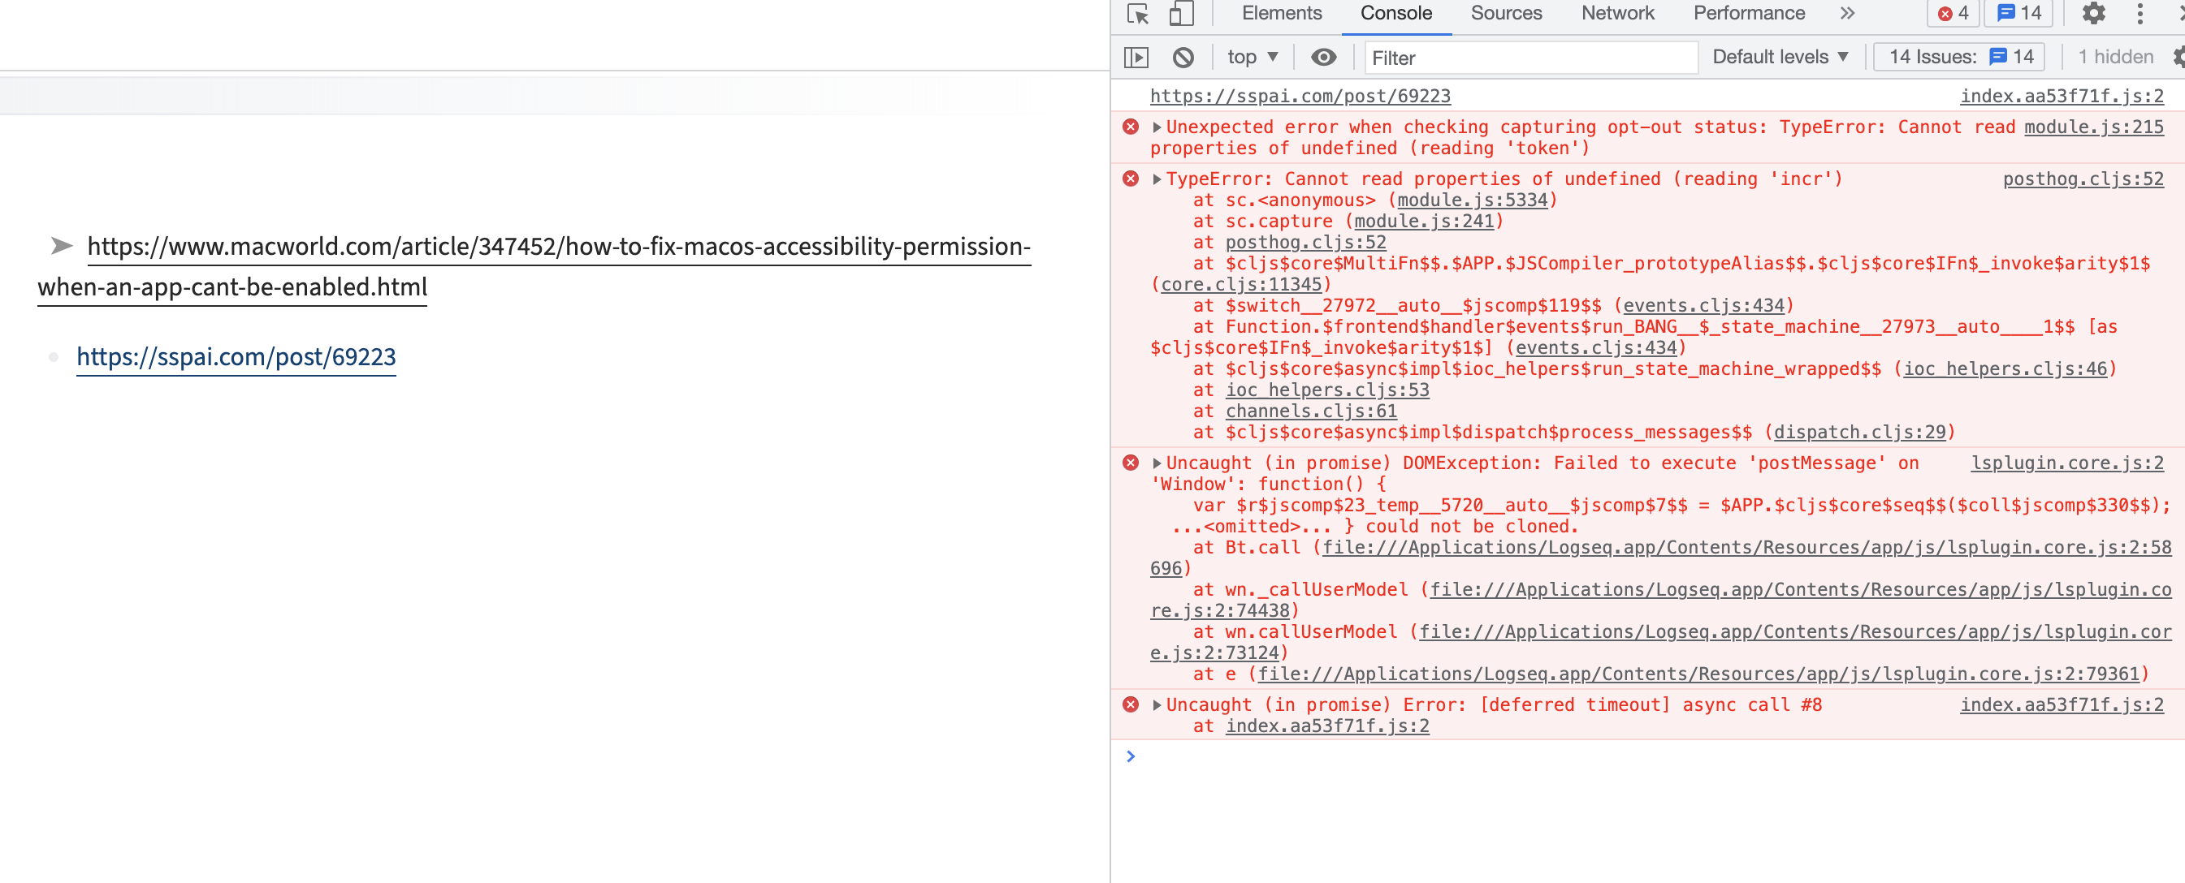This screenshot has height=883, width=2185.
Task: Open DevTools settings via gear icon
Action: 2094,14
